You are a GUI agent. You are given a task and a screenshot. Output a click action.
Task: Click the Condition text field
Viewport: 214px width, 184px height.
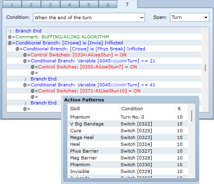point(86,18)
